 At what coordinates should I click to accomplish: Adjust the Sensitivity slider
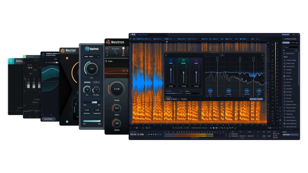click(x=174, y=94)
